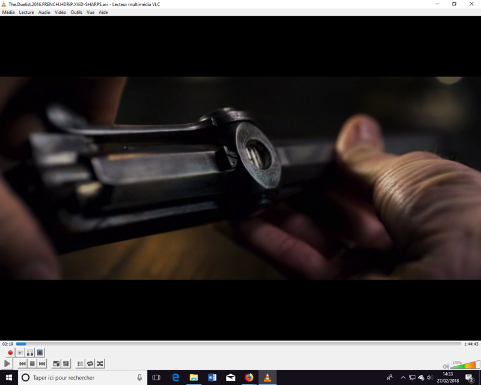Toggle loop repeat mode
The height and width of the screenshot is (385, 481).
pyautogui.click(x=90, y=364)
